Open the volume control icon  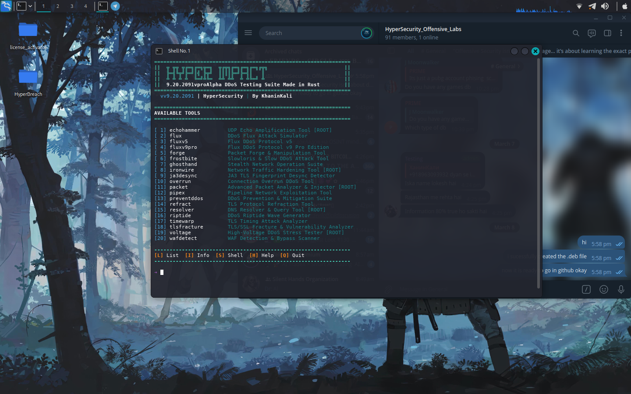click(605, 6)
